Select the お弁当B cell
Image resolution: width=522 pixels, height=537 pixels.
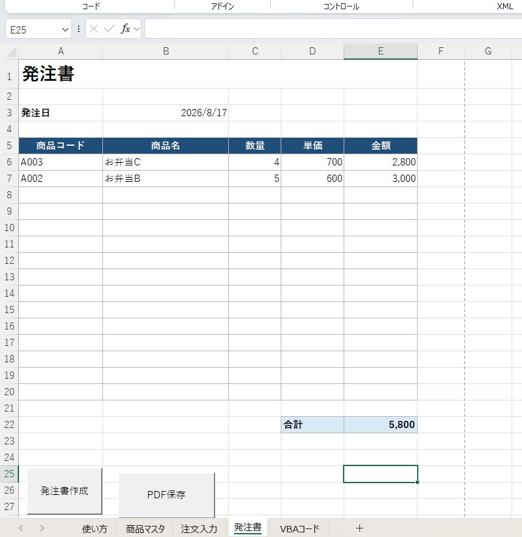[x=165, y=179]
